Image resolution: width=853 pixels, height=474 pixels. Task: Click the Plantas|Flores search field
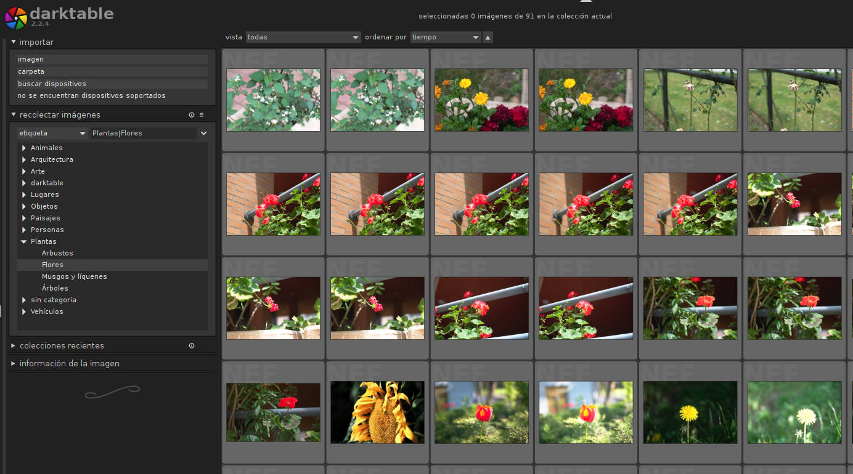[x=143, y=133]
